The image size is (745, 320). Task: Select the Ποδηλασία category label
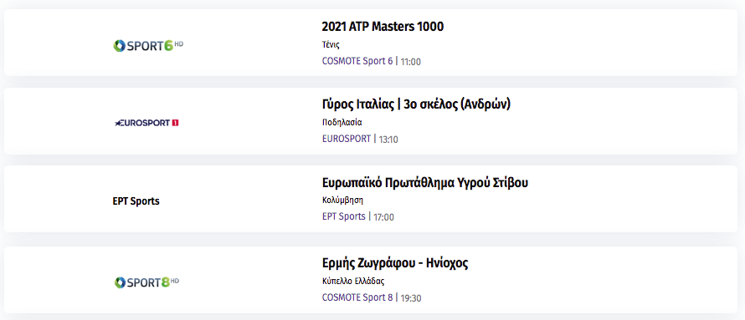342,122
